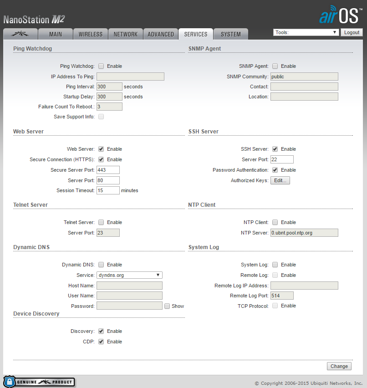Open the SYSTEM tab

click(231, 34)
